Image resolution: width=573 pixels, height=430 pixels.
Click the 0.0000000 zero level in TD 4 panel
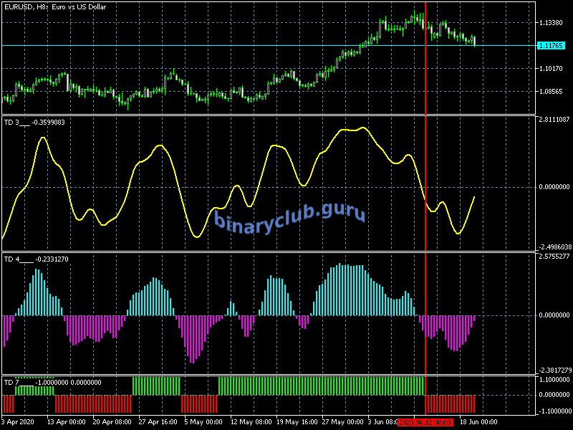554,315
